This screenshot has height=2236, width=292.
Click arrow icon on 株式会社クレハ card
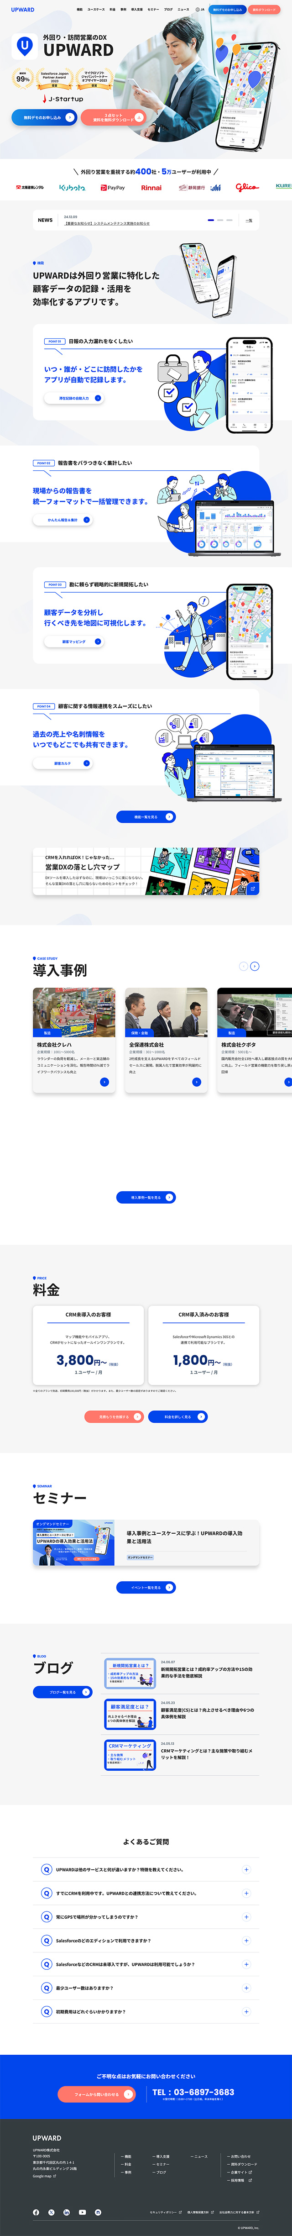(104, 1082)
